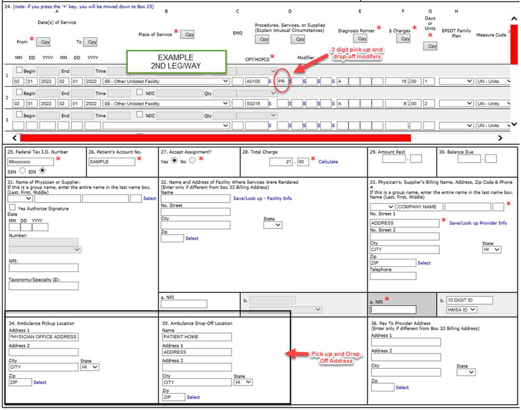The width and height of the screenshot is (521, 410).
Task: Click the PR modifier field on line 1
Action: (282, 81)
